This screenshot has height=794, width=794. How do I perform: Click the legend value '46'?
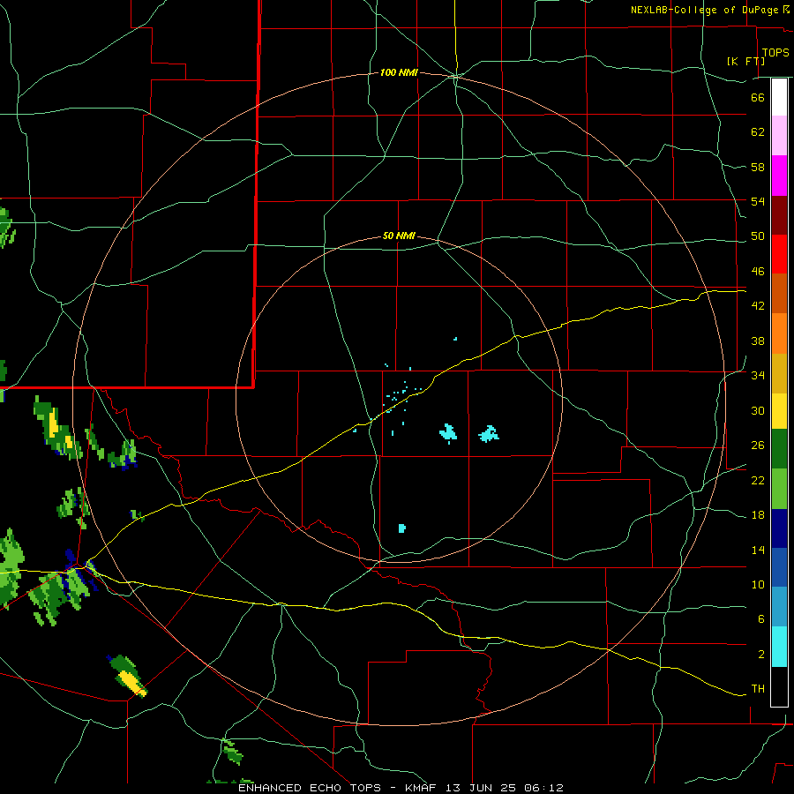[x=758, y=272]
